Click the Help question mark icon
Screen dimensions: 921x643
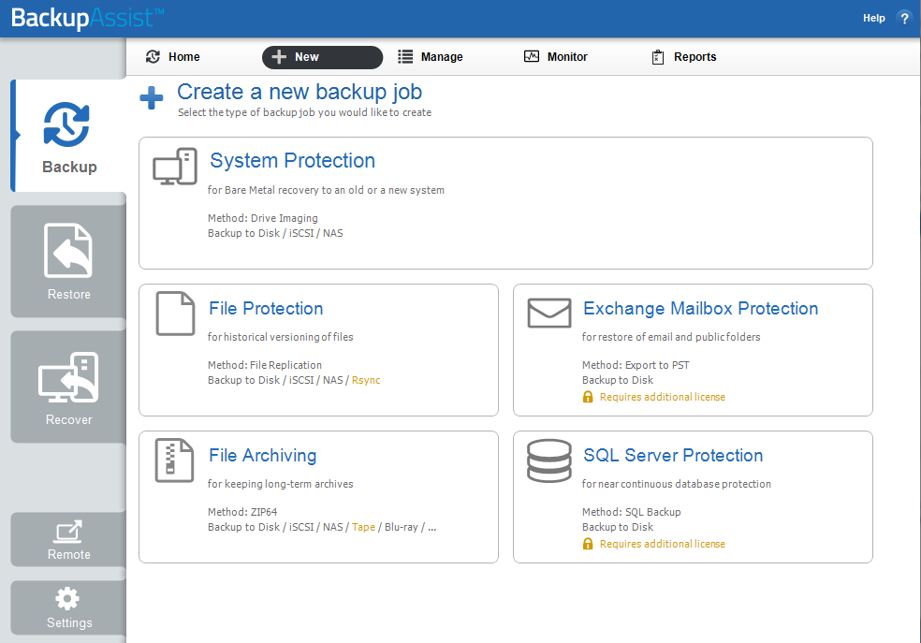pos(904,18)
